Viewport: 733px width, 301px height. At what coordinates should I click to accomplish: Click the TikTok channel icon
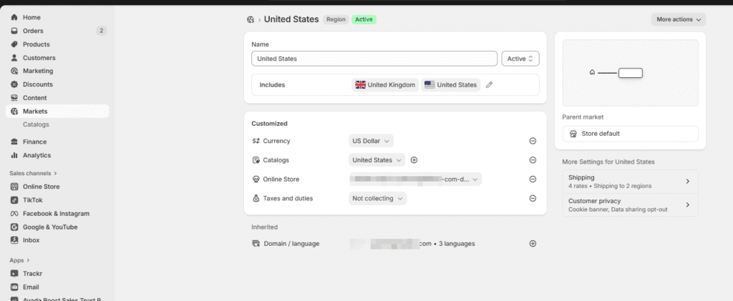click(x=14, y=200)
